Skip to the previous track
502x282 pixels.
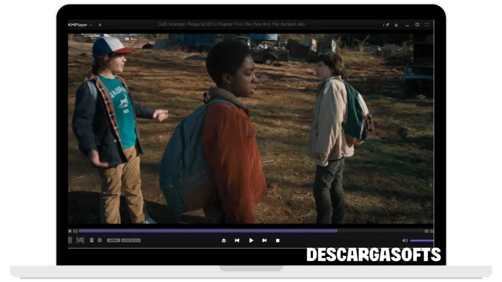(x=237, y=240)
